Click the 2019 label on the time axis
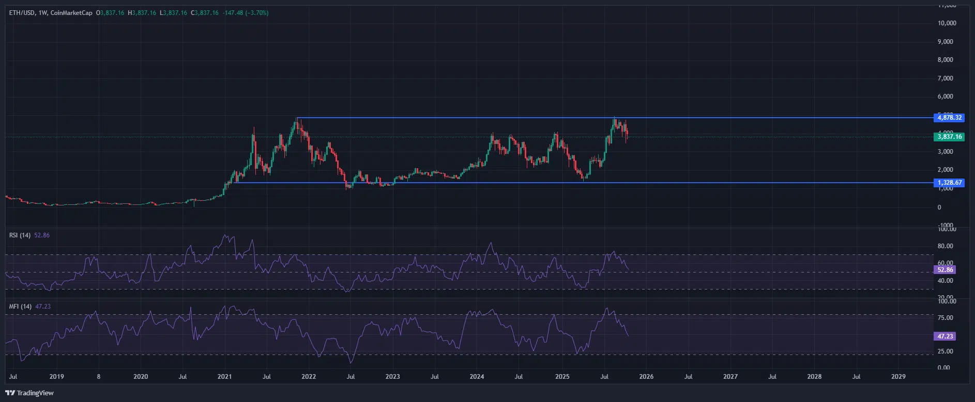This screenshot has width=975, height=402. (56, 377)
